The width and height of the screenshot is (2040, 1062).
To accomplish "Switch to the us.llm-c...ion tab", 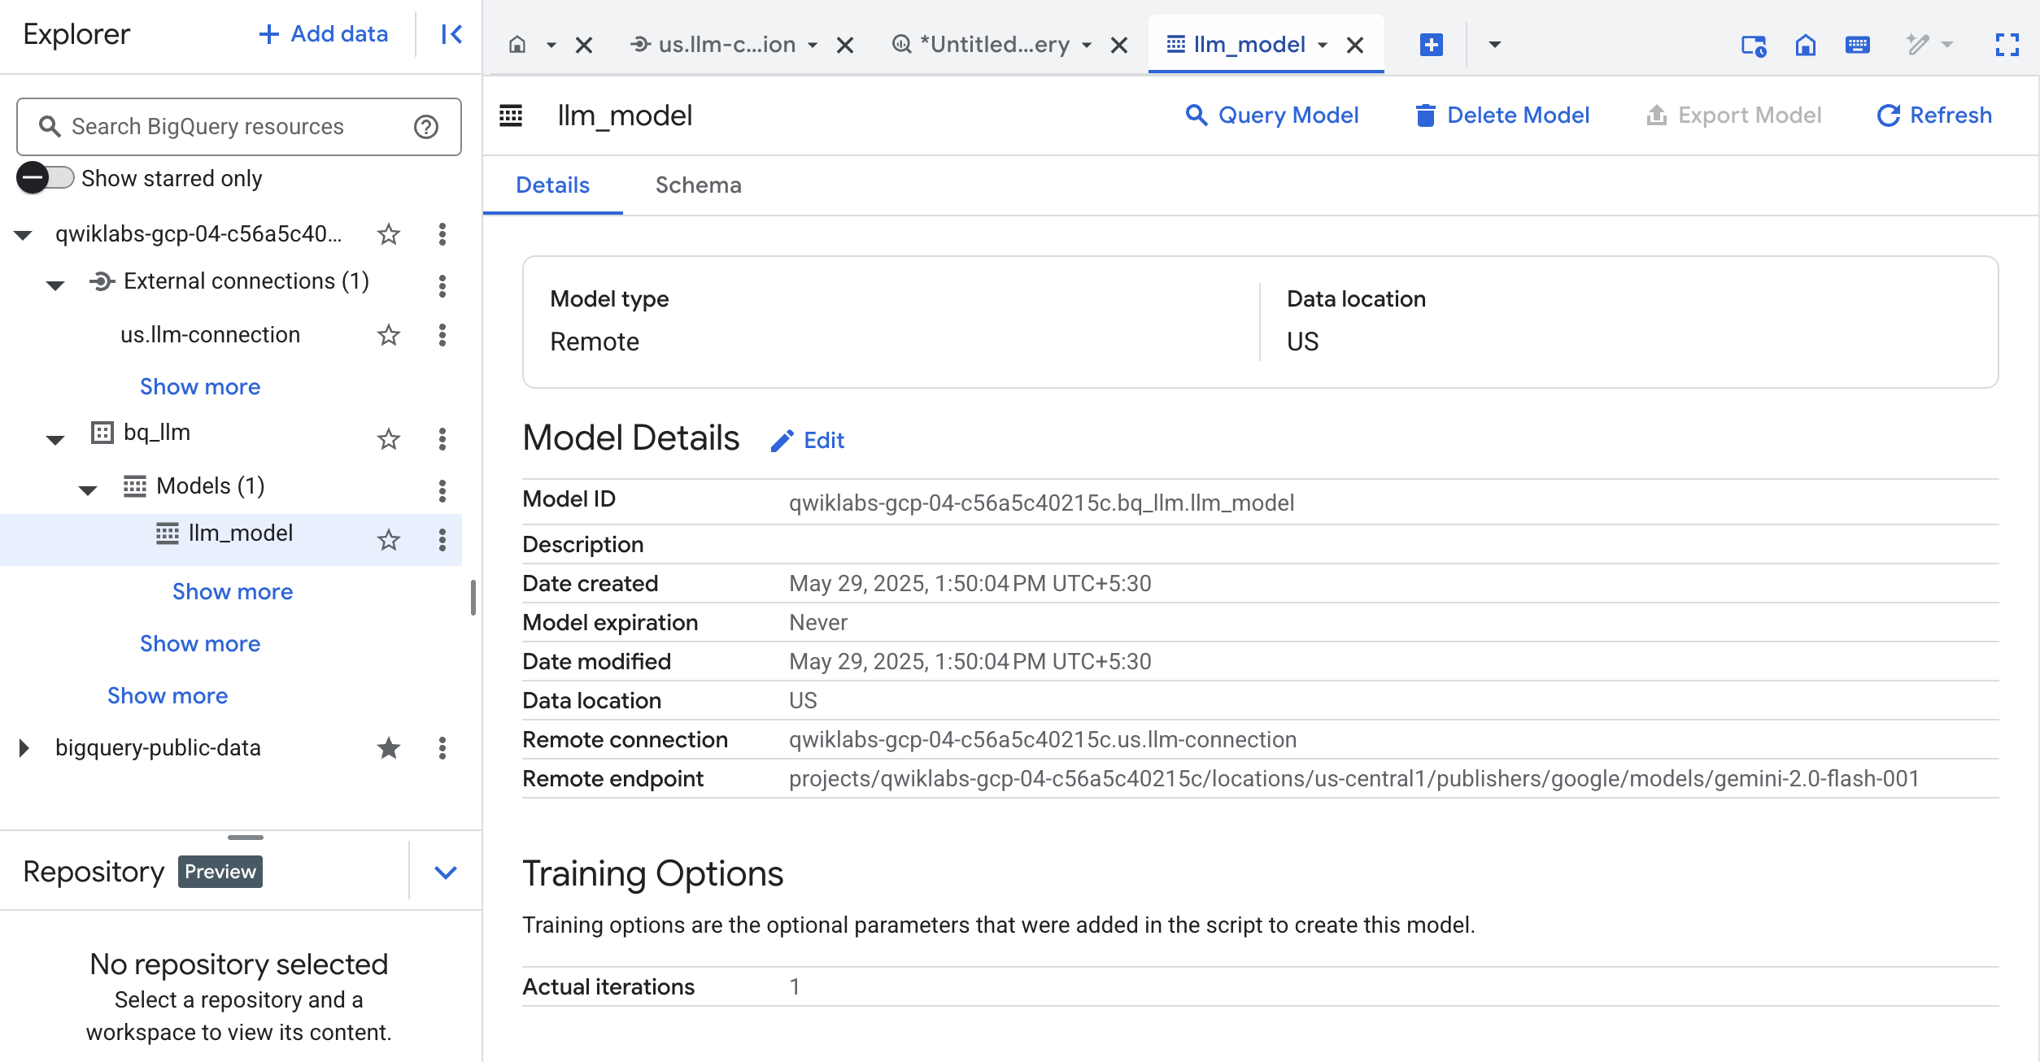I will click(x=713, y=45).
